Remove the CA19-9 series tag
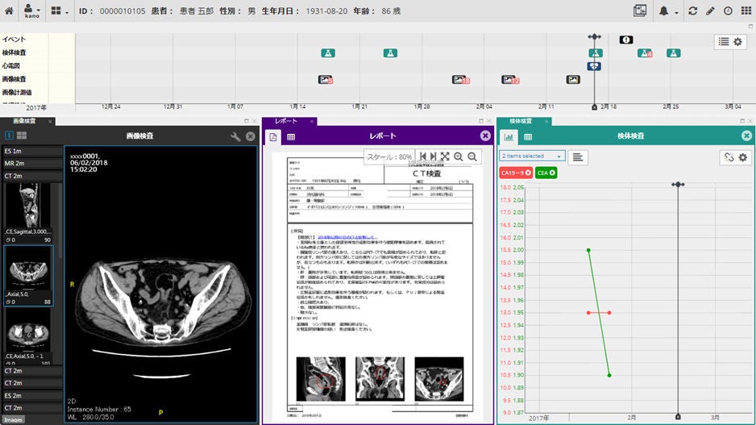 (528, 173)
